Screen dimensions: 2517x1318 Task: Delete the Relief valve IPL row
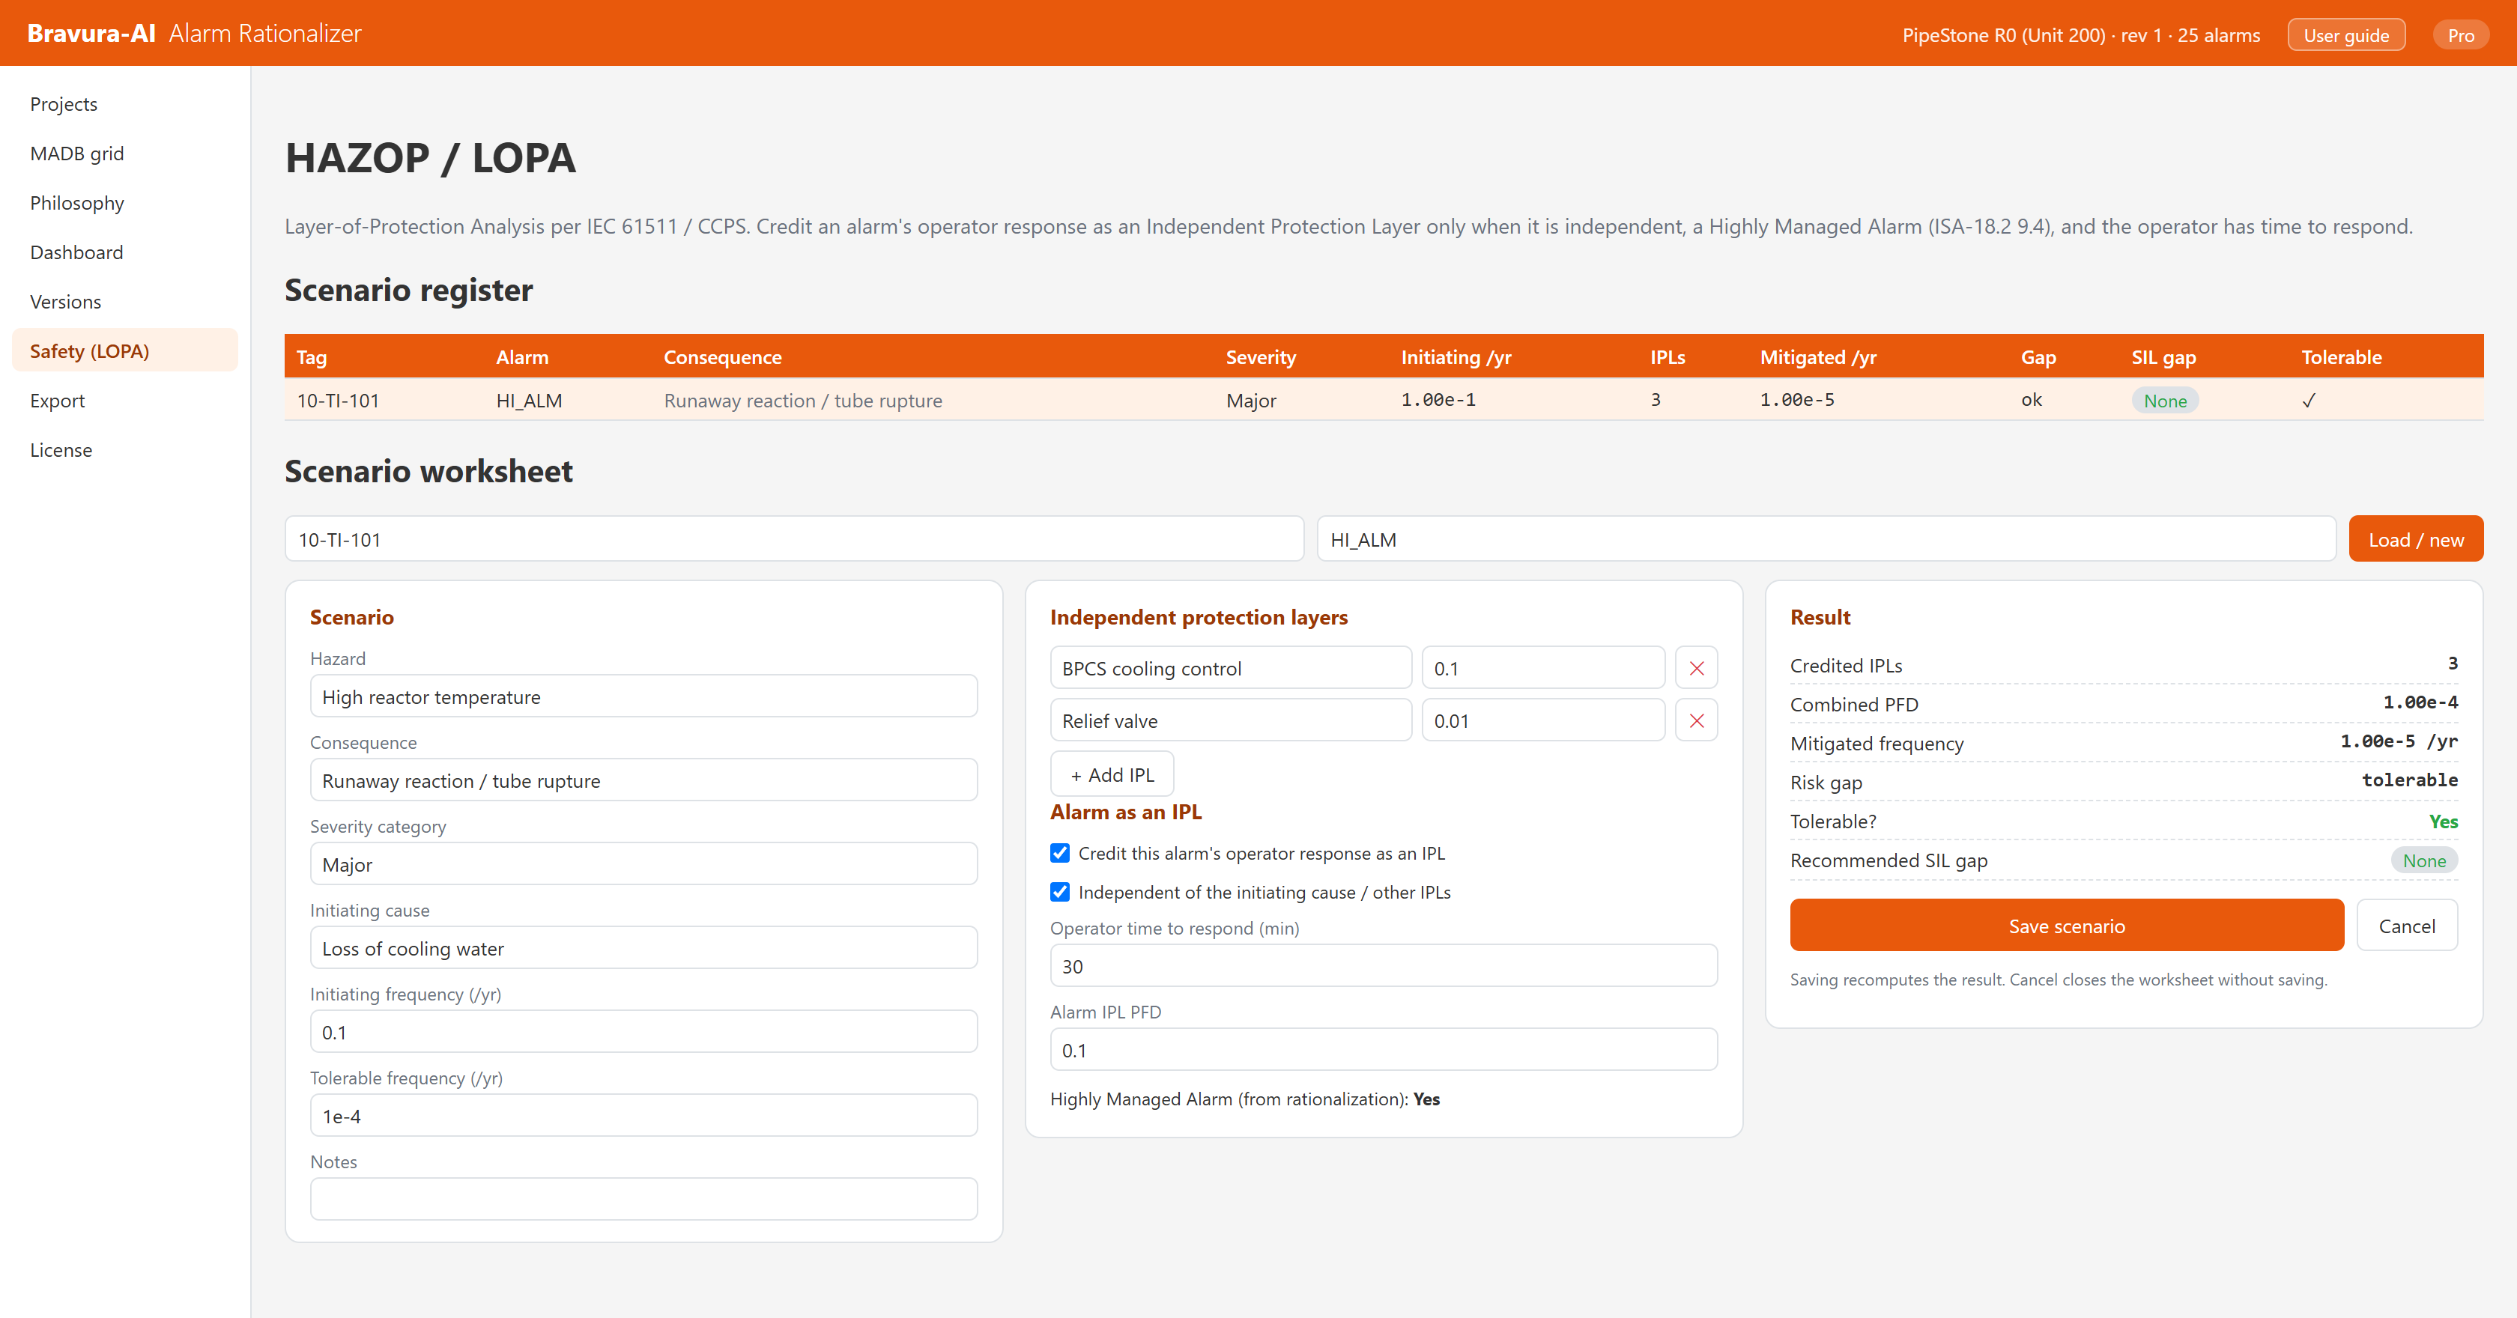[1696, 721]
